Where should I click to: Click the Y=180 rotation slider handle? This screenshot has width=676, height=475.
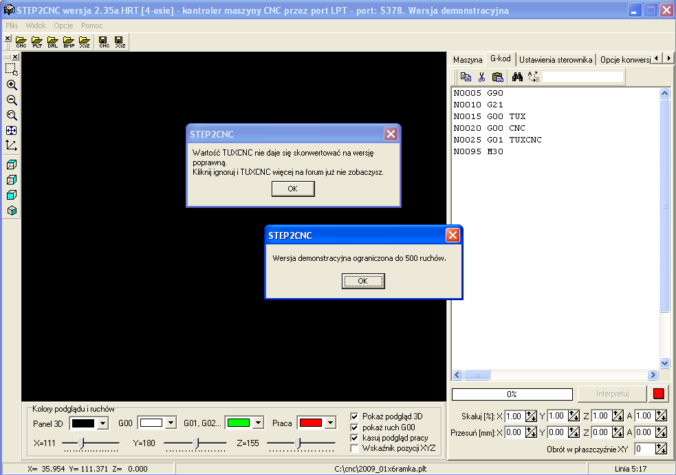tap(196, 443)
